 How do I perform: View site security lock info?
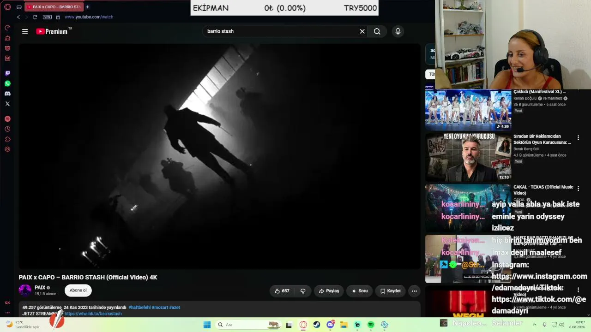tap(58, 17)
